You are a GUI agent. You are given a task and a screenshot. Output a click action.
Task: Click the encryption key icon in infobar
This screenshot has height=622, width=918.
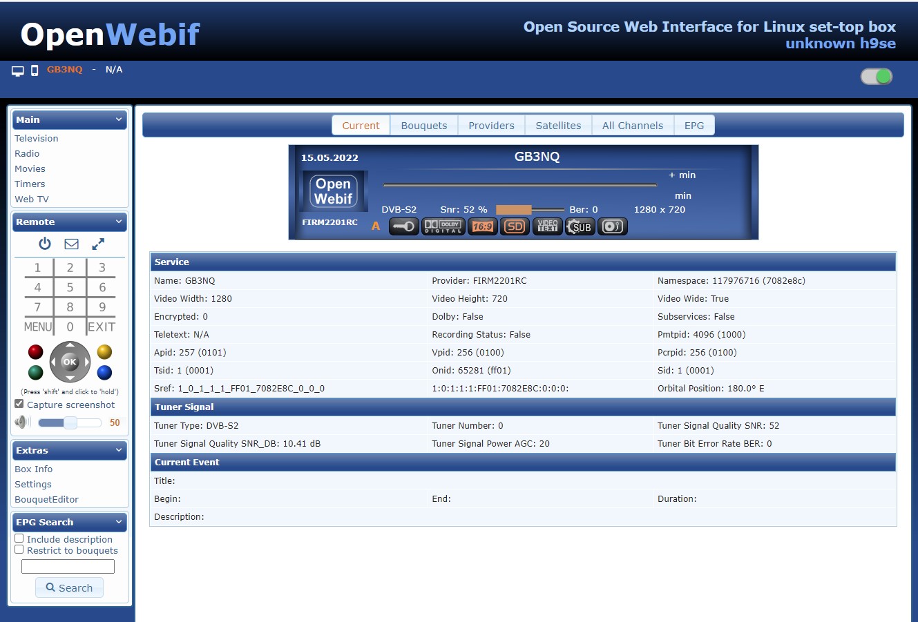point(404,226)
